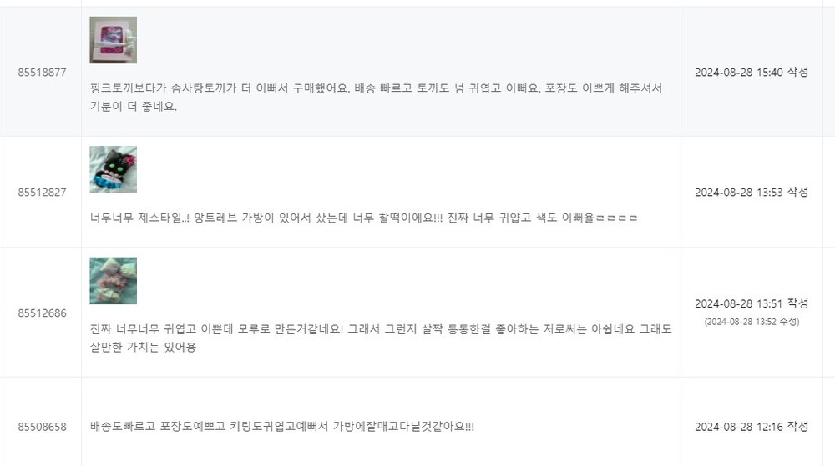Click review number 85512827
This screenshot has width=835, height=466.
point(41,193)
